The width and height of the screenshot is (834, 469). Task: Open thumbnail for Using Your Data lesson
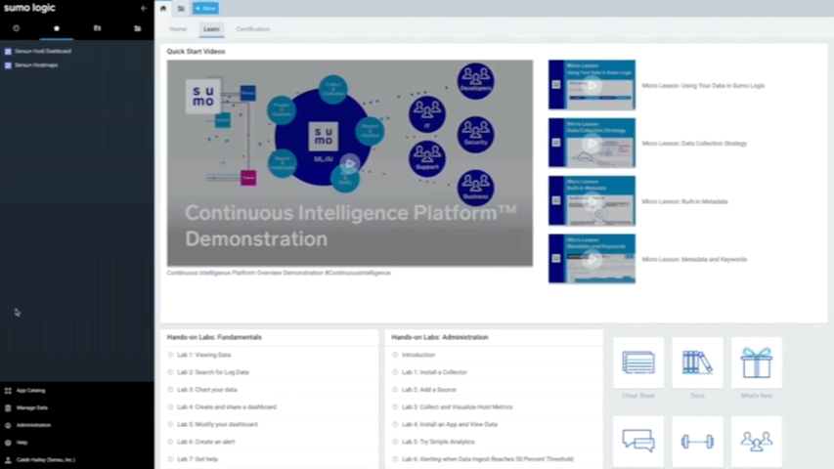[592, 85]
